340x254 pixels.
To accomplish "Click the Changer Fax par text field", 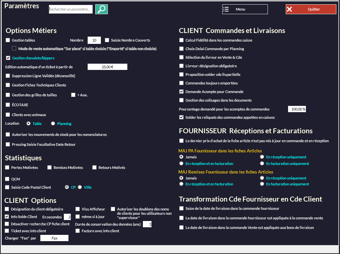I will click(x=54, y=238).
